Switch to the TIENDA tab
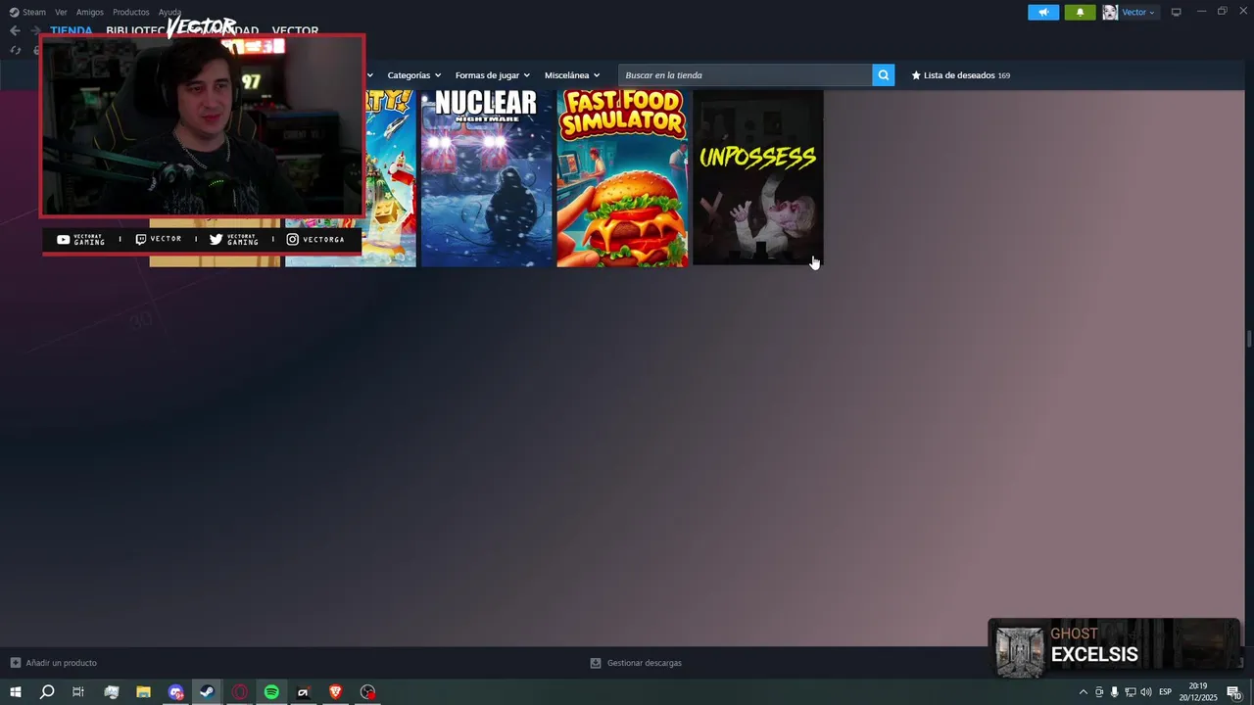 click(71, 30)
